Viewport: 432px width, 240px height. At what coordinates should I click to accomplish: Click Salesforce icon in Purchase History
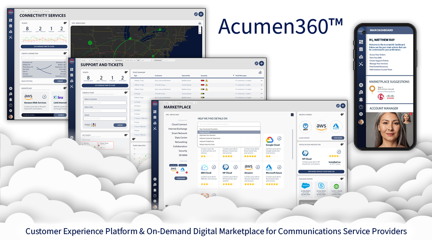click(x=306, y=186)
